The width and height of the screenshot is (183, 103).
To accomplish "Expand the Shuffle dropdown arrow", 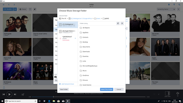I will pos(15,9).
